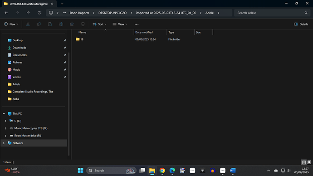Add a new File Explorer tab
Viewport: 313px width, 176px height.
(62, 4)
